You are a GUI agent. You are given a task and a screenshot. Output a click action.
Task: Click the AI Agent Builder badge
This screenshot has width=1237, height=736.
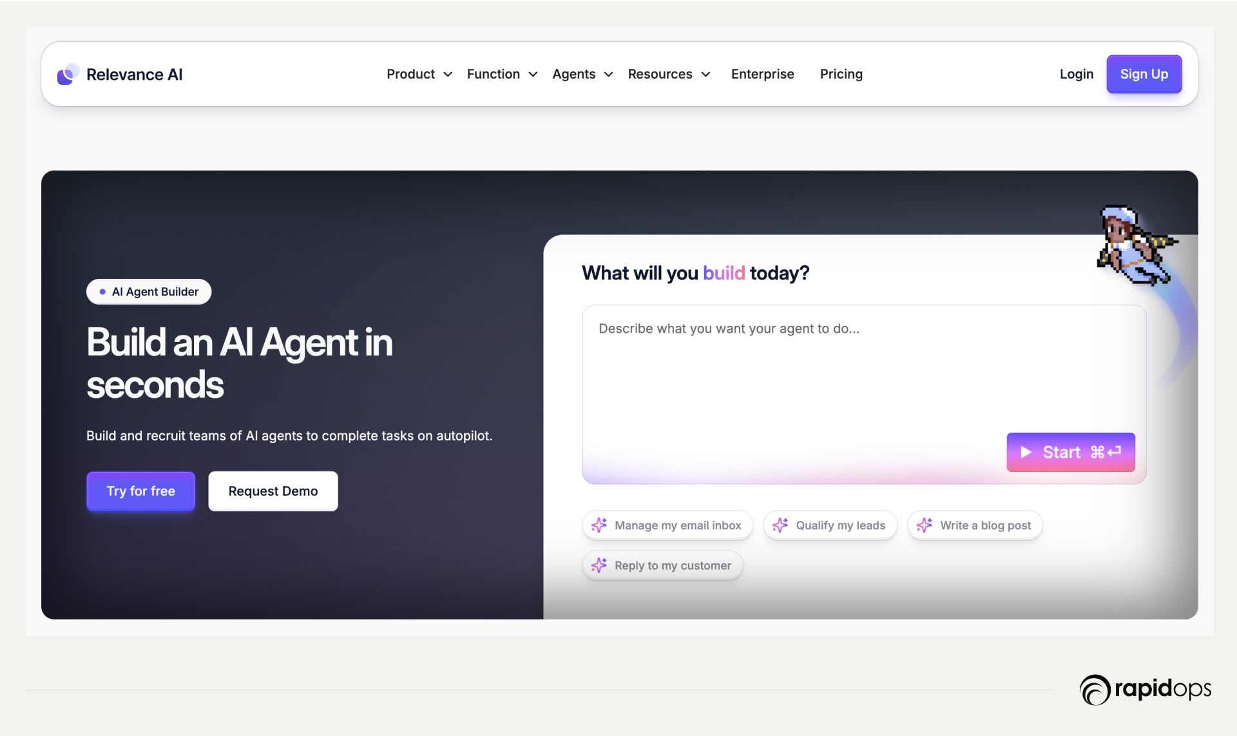click(x=149, y=292)
